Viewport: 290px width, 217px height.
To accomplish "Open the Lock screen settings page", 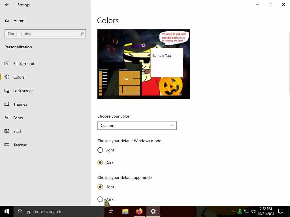I will (x=45, y=91).
